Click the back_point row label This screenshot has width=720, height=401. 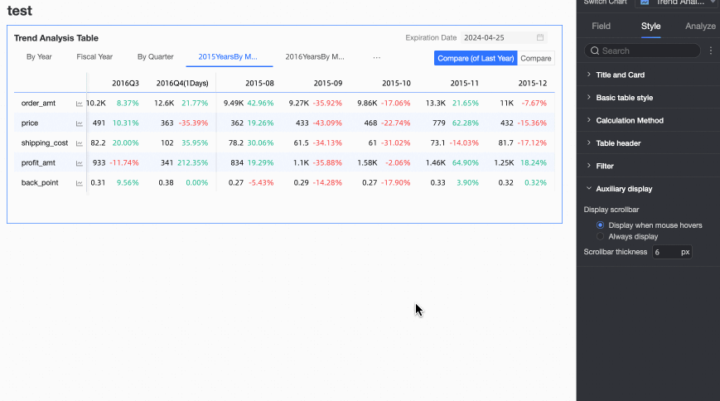[x=40, y=182]
